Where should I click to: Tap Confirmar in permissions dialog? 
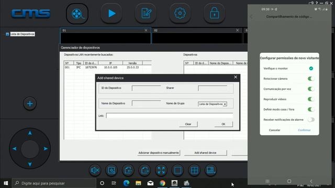pyautogui.click(x=304, y=130)
